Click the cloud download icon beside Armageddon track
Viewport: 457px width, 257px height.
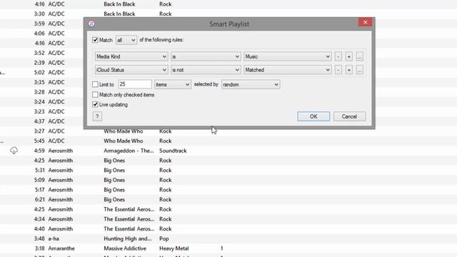click(14, 151)
